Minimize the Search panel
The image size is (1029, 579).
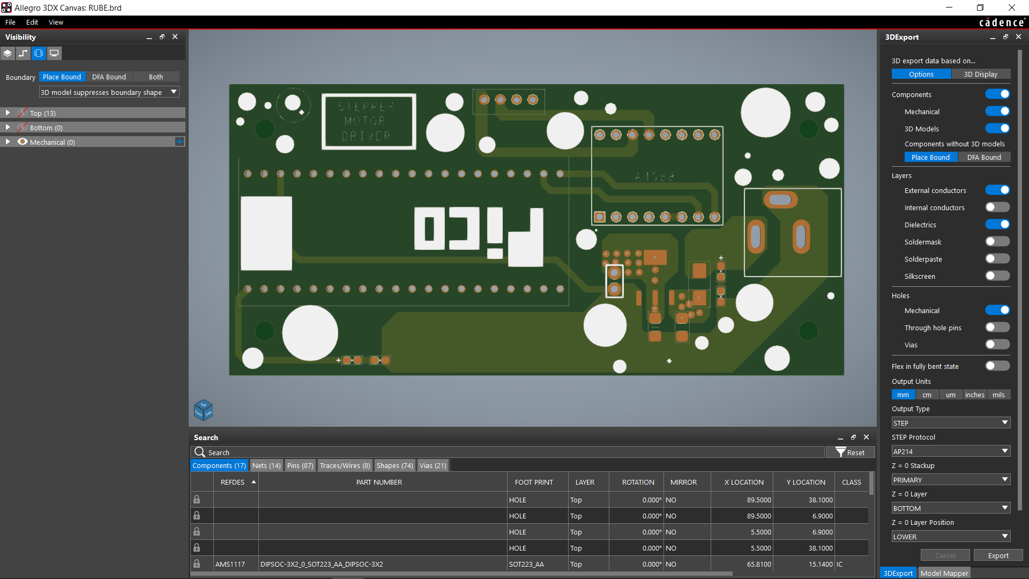click(840, 437)
